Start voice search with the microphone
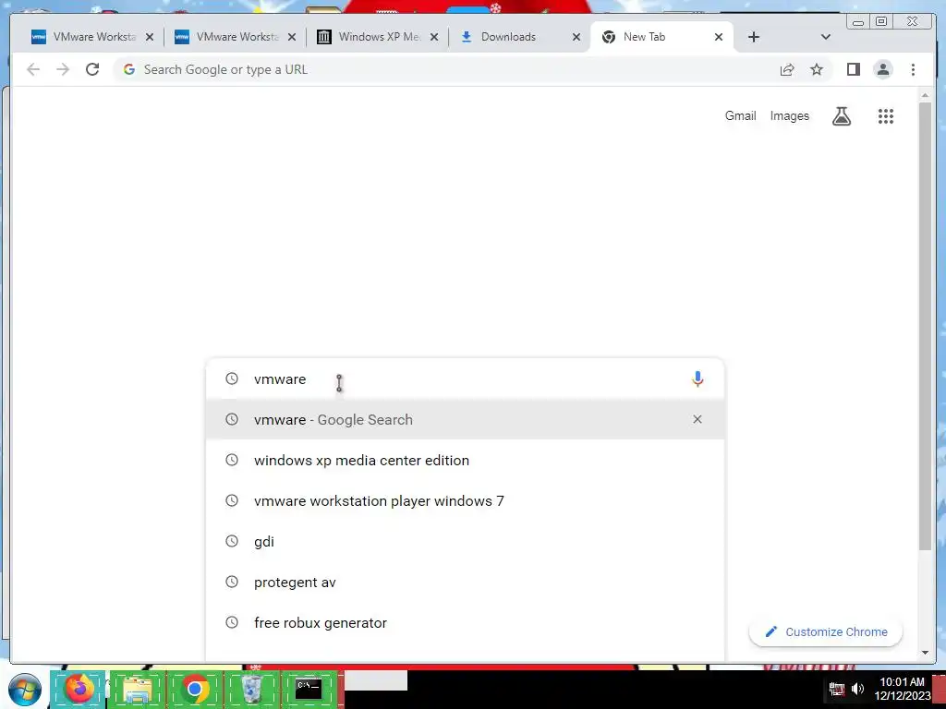The height and width of the screenshot is (709, 946). click(697, 379)
